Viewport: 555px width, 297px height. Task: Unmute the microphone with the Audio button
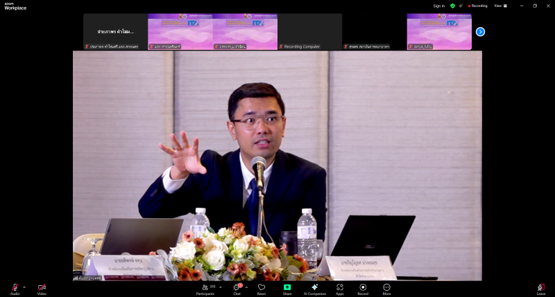click(15, 287)
